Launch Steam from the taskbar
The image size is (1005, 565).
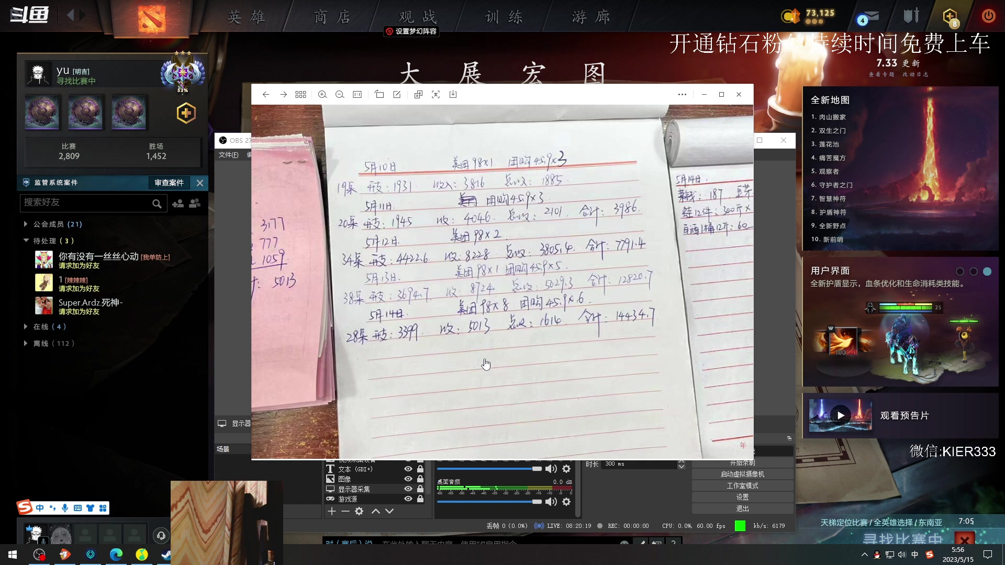(x=166, y=555)
